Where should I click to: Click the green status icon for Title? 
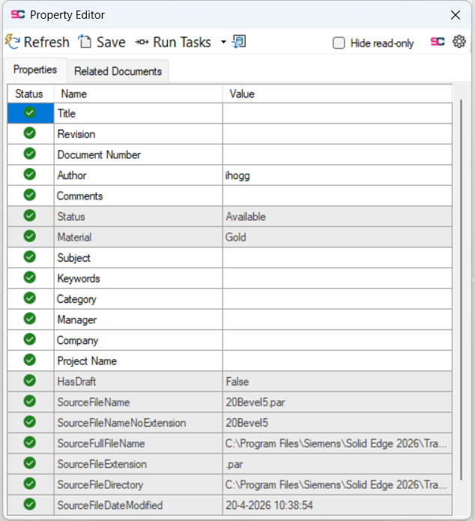pyautogui.click(x=29, y=112)
